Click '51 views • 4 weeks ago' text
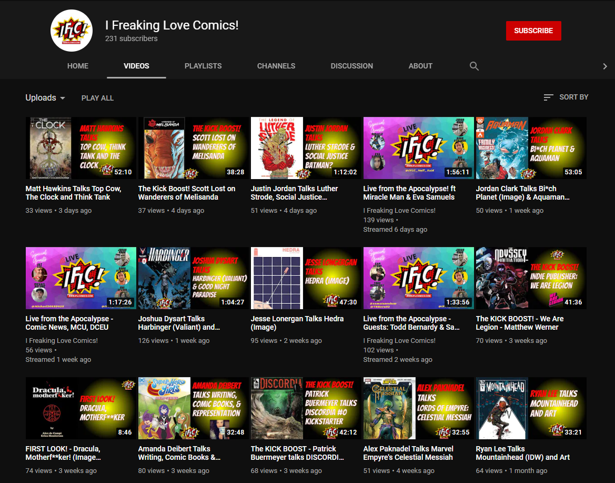Screen dimensions: 615x483 pyautogui.click(x=399, y=470)
